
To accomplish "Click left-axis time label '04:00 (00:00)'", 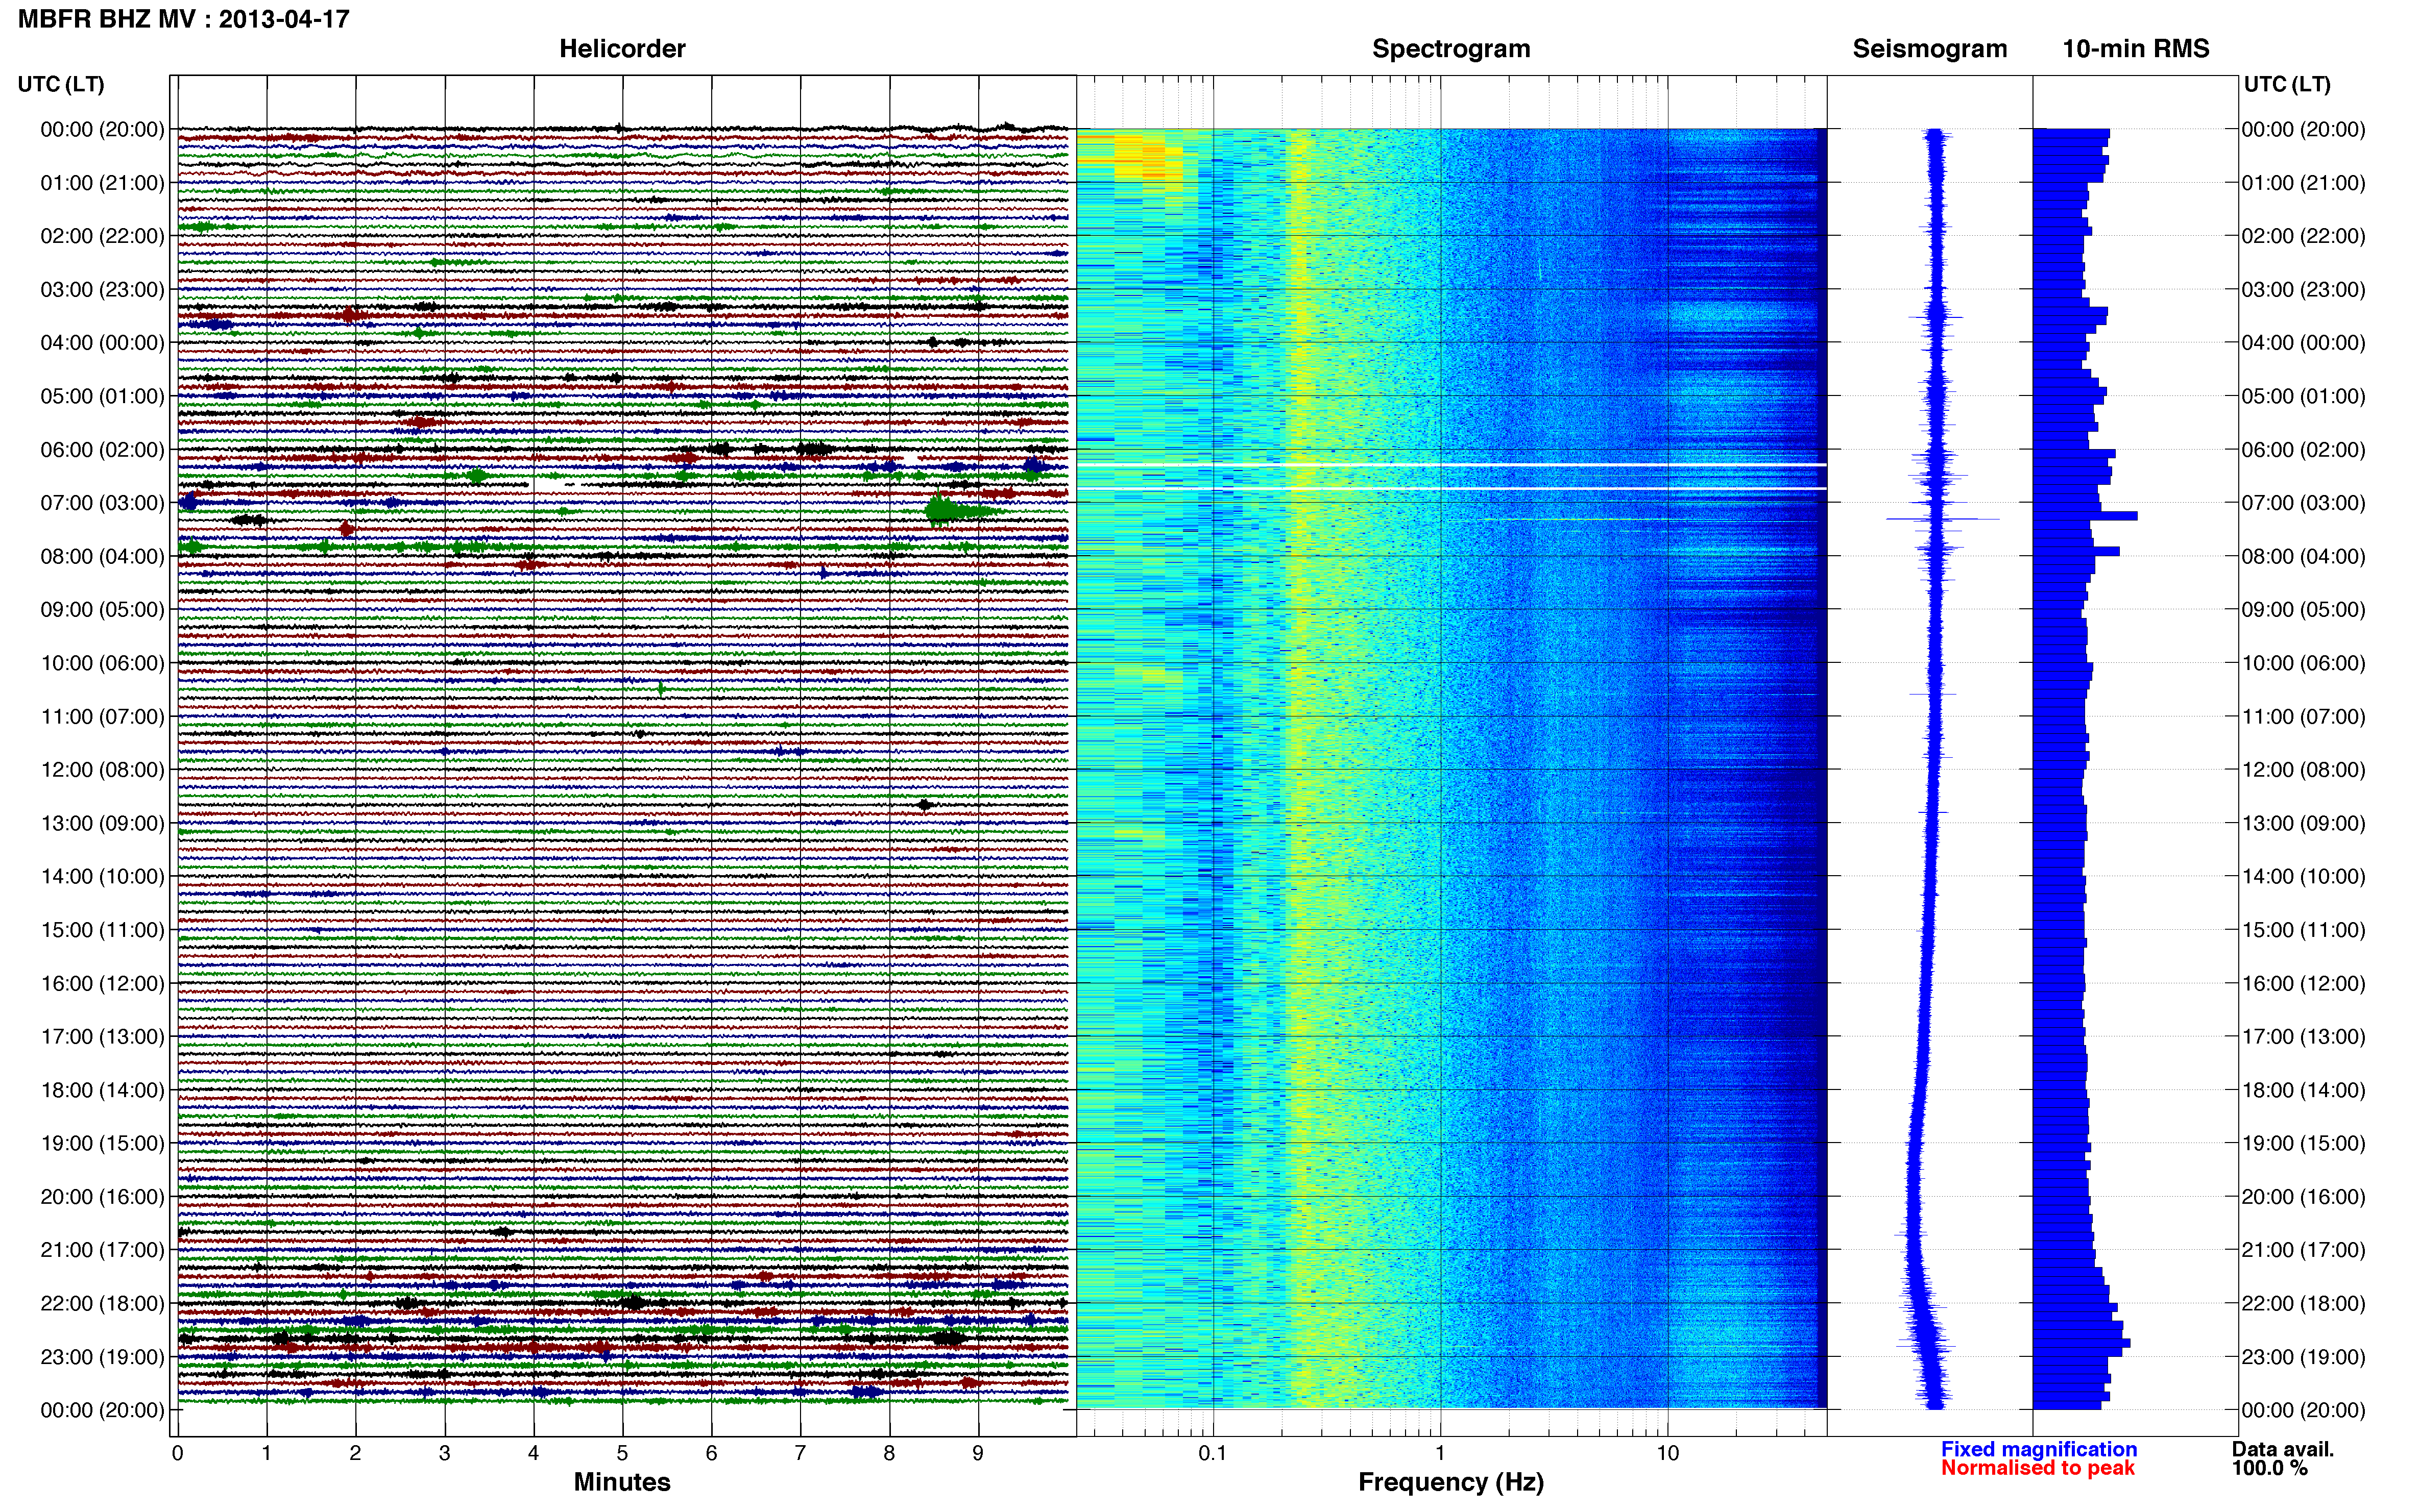I will (102, 343).
